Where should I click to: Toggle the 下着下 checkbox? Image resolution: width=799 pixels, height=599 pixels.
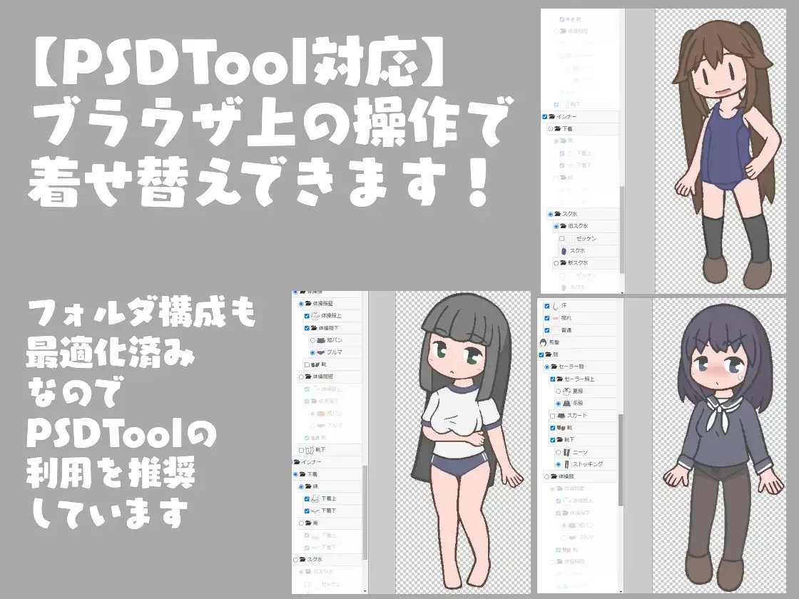coord(307,511)
